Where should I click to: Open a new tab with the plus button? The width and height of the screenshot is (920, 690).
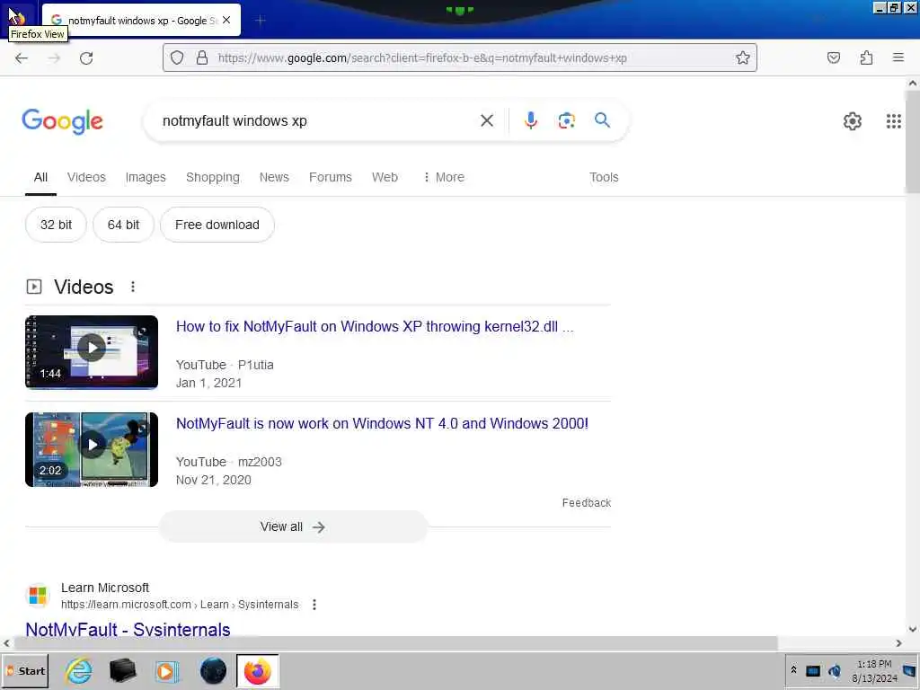[261, 21]
